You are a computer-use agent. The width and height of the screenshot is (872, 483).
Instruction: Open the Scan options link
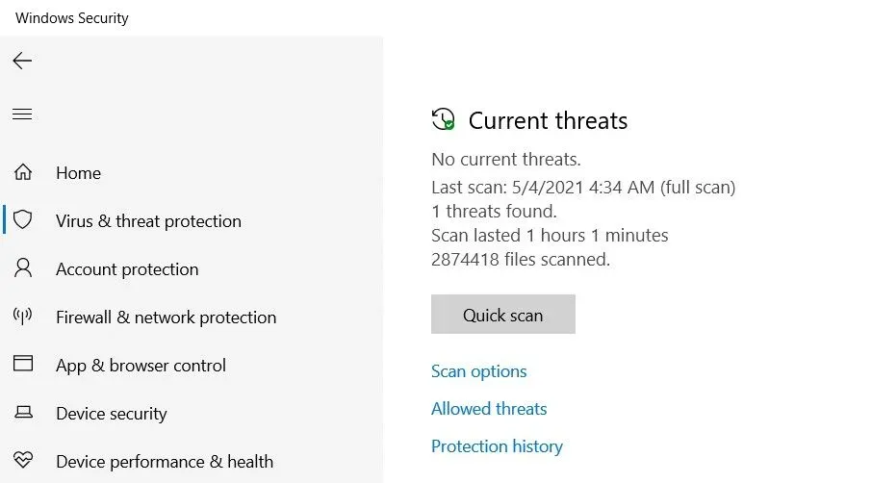tap(478, 371)
